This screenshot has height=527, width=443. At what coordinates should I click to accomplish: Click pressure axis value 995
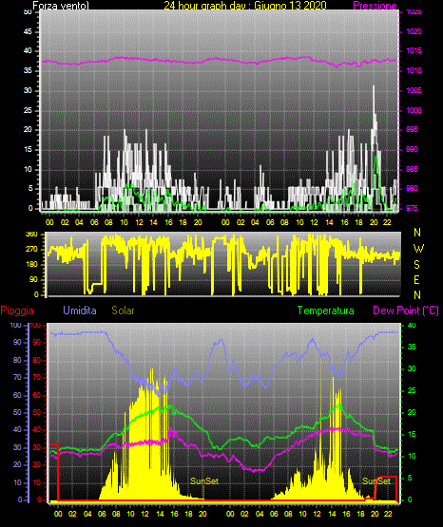412,129
